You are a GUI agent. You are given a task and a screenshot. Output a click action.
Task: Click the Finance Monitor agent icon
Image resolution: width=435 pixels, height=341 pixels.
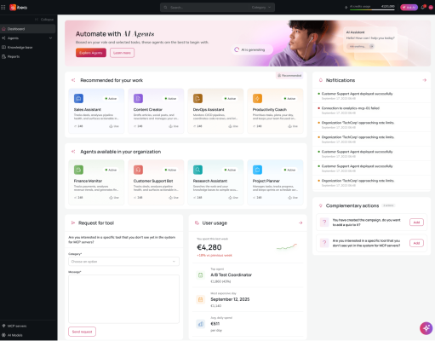(78, 170)
